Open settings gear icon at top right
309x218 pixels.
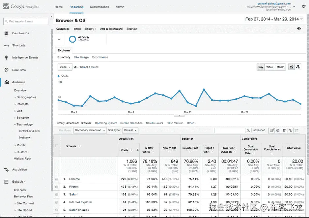pos(304,7)
